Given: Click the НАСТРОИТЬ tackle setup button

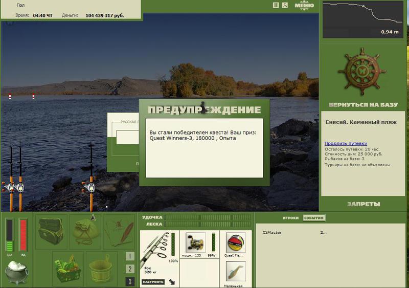Looking at the screenshot, I should tap(153, 282).
